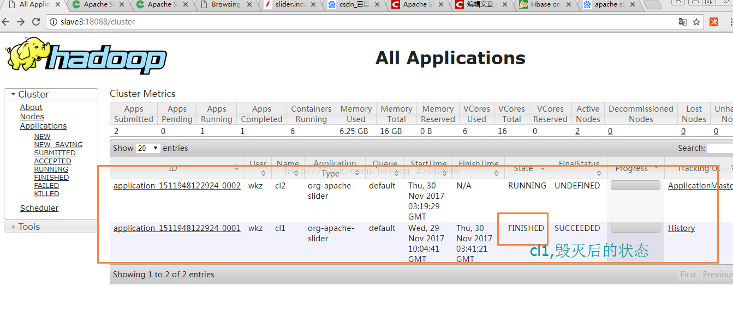Go forward with the browser forward arrow
Image resolution: width=733 pixels, height=329 pixels.
[x=21, y=22]
